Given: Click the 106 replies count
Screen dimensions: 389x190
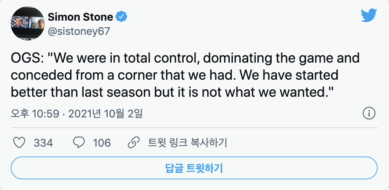Looking at the screenshot, I should [102, 143].
